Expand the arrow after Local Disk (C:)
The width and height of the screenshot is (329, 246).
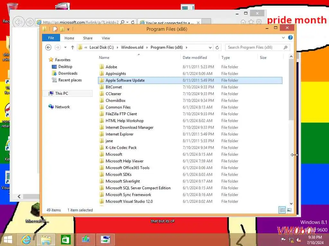(x=117, y=47)
